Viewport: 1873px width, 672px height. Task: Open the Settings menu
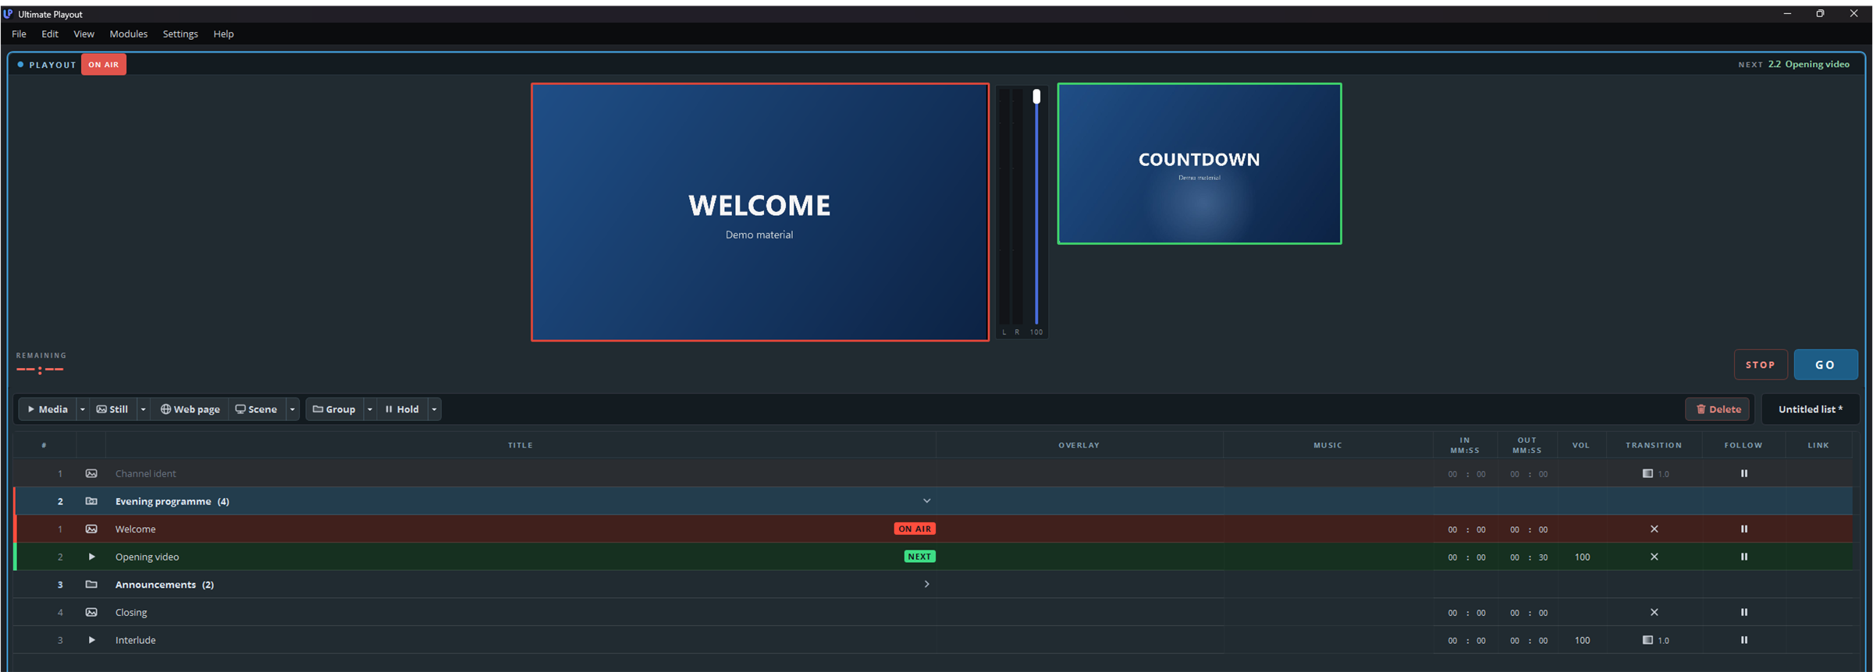tap(180, 34)
